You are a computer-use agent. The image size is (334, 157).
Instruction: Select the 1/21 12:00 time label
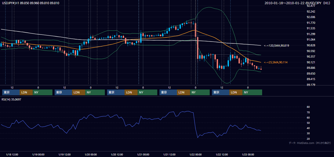tap(169, 155)
